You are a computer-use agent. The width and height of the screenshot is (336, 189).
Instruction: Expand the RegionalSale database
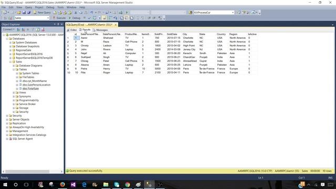pos(10,50)
